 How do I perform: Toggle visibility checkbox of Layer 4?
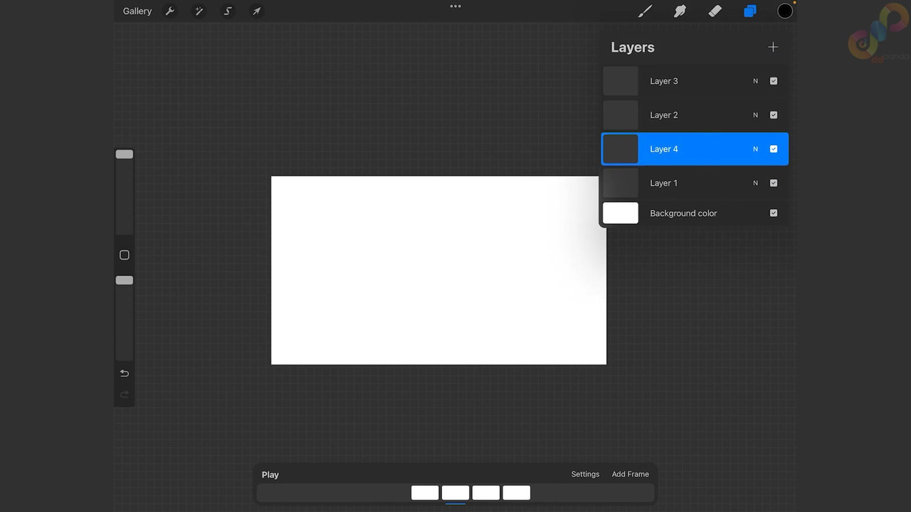774,149
